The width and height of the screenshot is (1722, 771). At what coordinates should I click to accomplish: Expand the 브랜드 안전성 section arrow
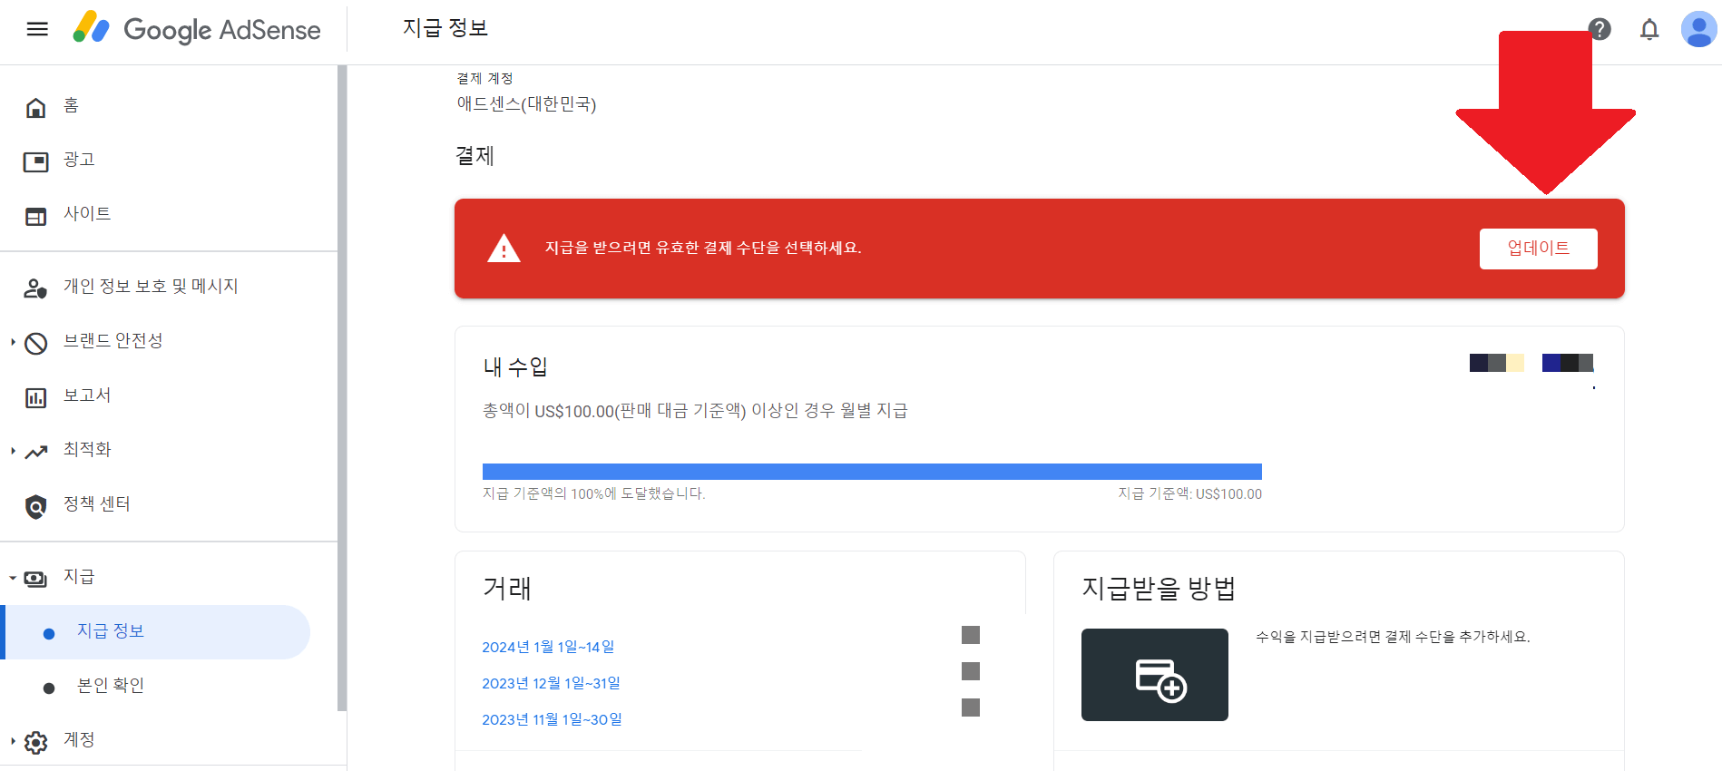coord(13,342)
